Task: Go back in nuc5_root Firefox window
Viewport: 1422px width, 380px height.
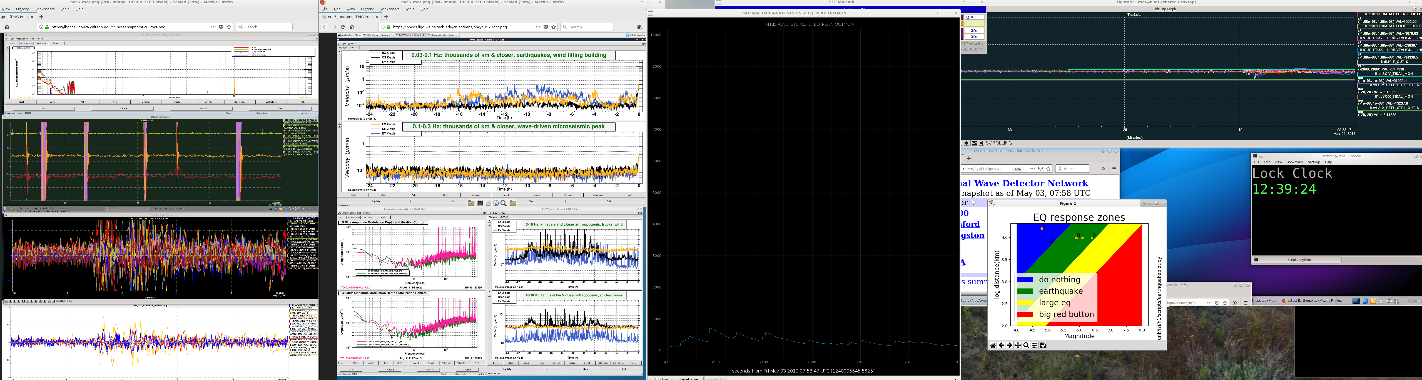Action: 325,26
